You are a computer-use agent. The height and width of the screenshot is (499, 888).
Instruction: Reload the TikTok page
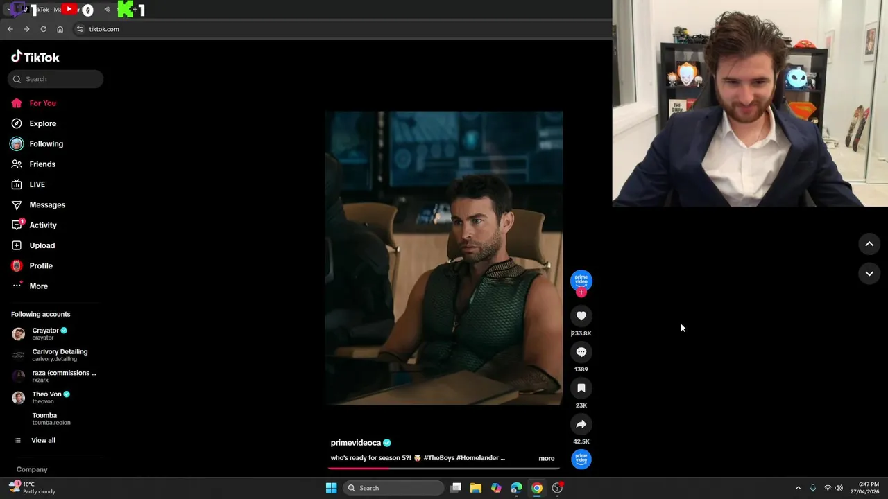tap(43, 29)
